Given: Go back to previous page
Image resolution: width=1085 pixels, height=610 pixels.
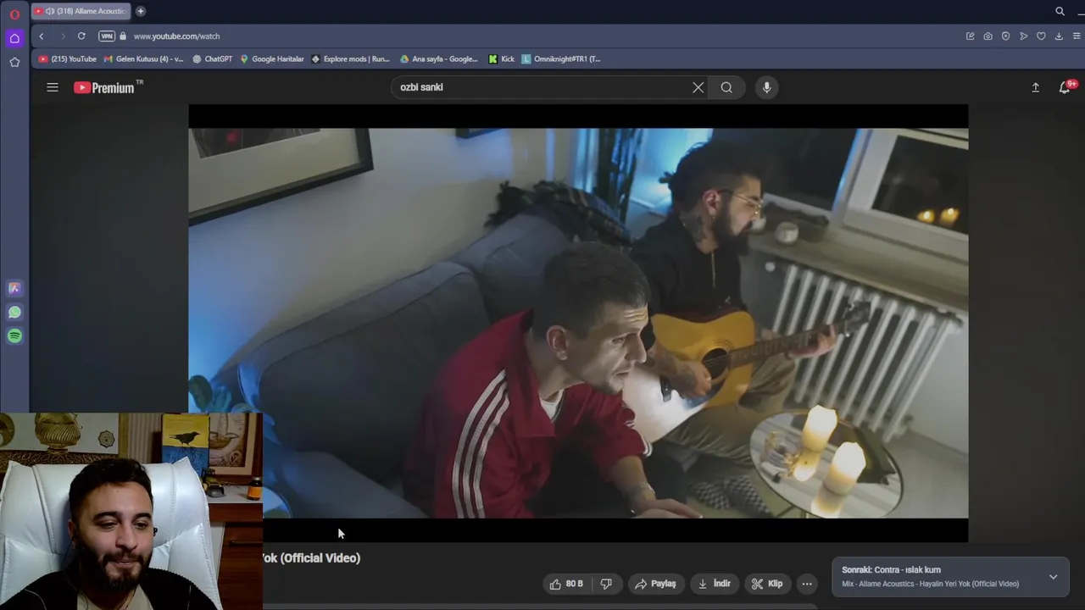Looking at the screenshot, I should click(x=42, y=36).
